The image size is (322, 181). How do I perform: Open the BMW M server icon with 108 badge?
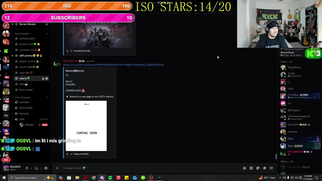click(6, 100)
